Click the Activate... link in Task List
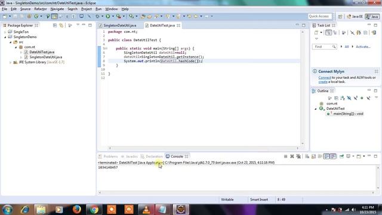 [x=363, y=47]
